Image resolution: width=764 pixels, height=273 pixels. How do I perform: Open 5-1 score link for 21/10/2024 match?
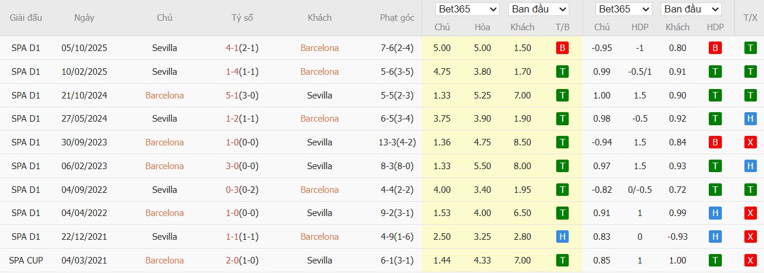232,95
